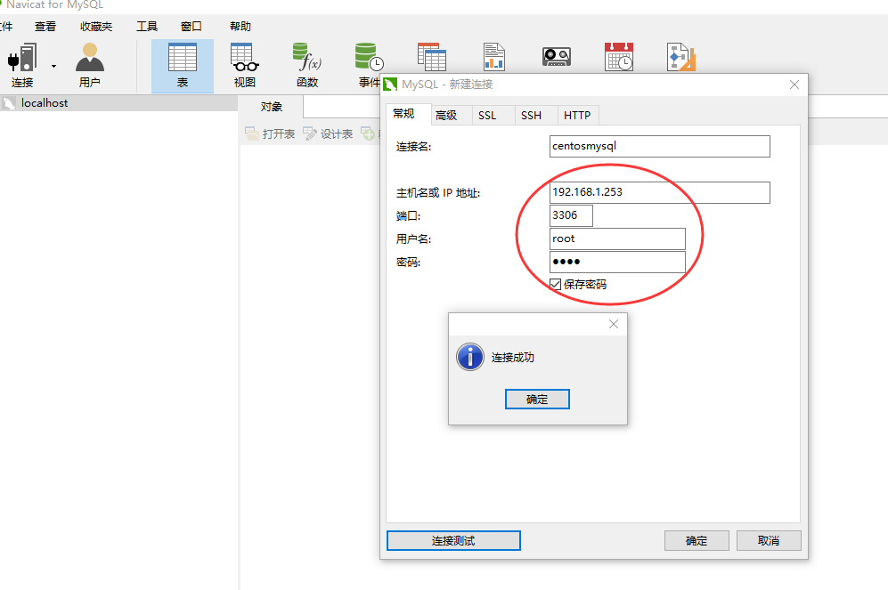Screen dimensions: 888x590
Task: Click 打开表 in object toolbar
Action: (270, 134)
